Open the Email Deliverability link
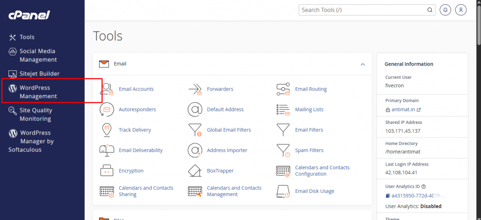 click(140, 150)
